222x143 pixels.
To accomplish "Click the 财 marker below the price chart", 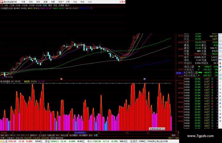I will [x=144, y=79].
